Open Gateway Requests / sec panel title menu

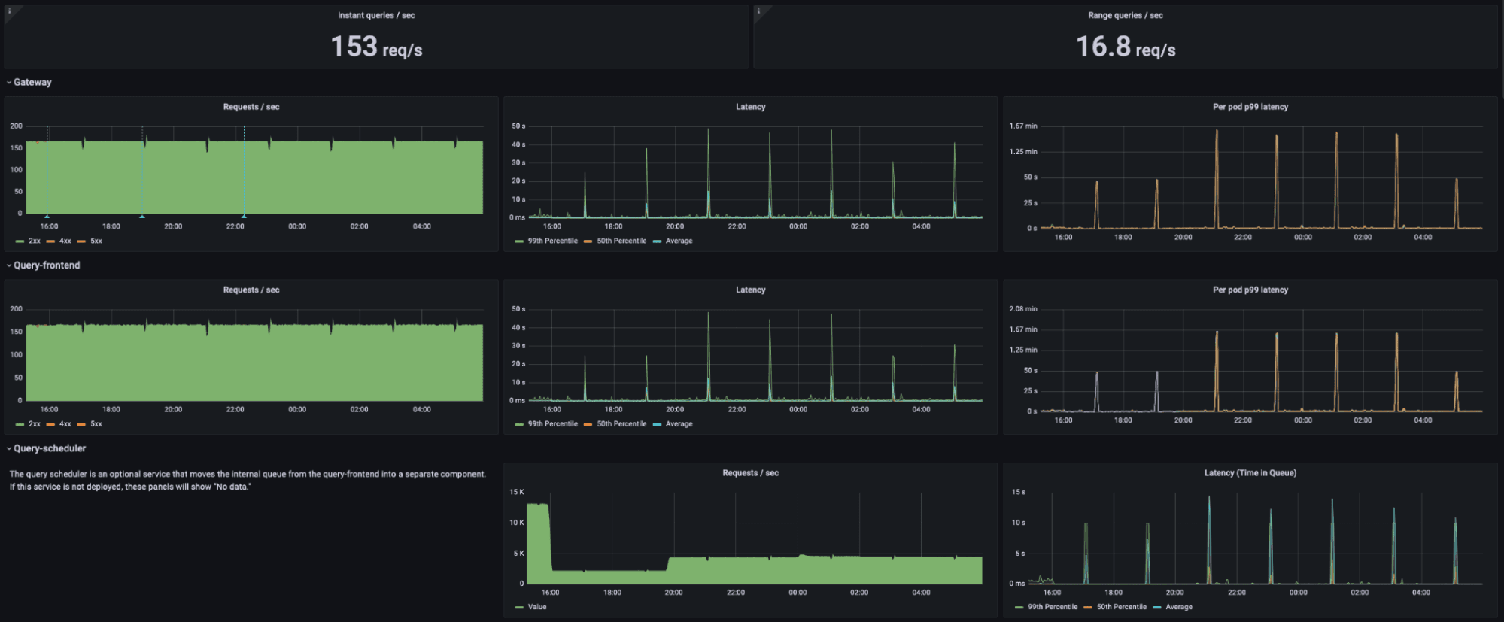pos(251,107)
